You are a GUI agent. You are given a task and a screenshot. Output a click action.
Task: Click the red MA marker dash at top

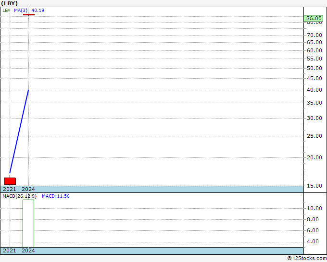tap(29, 14)
